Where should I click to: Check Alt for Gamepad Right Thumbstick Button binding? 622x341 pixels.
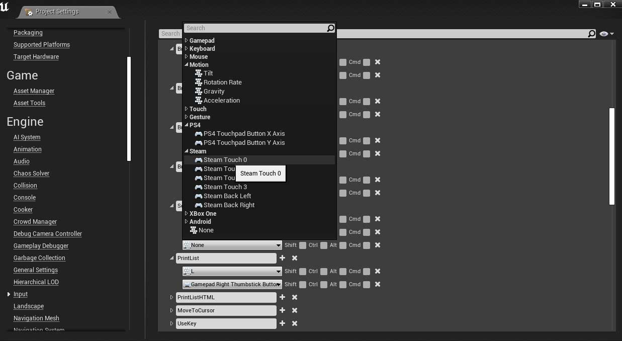coord(343,285)
